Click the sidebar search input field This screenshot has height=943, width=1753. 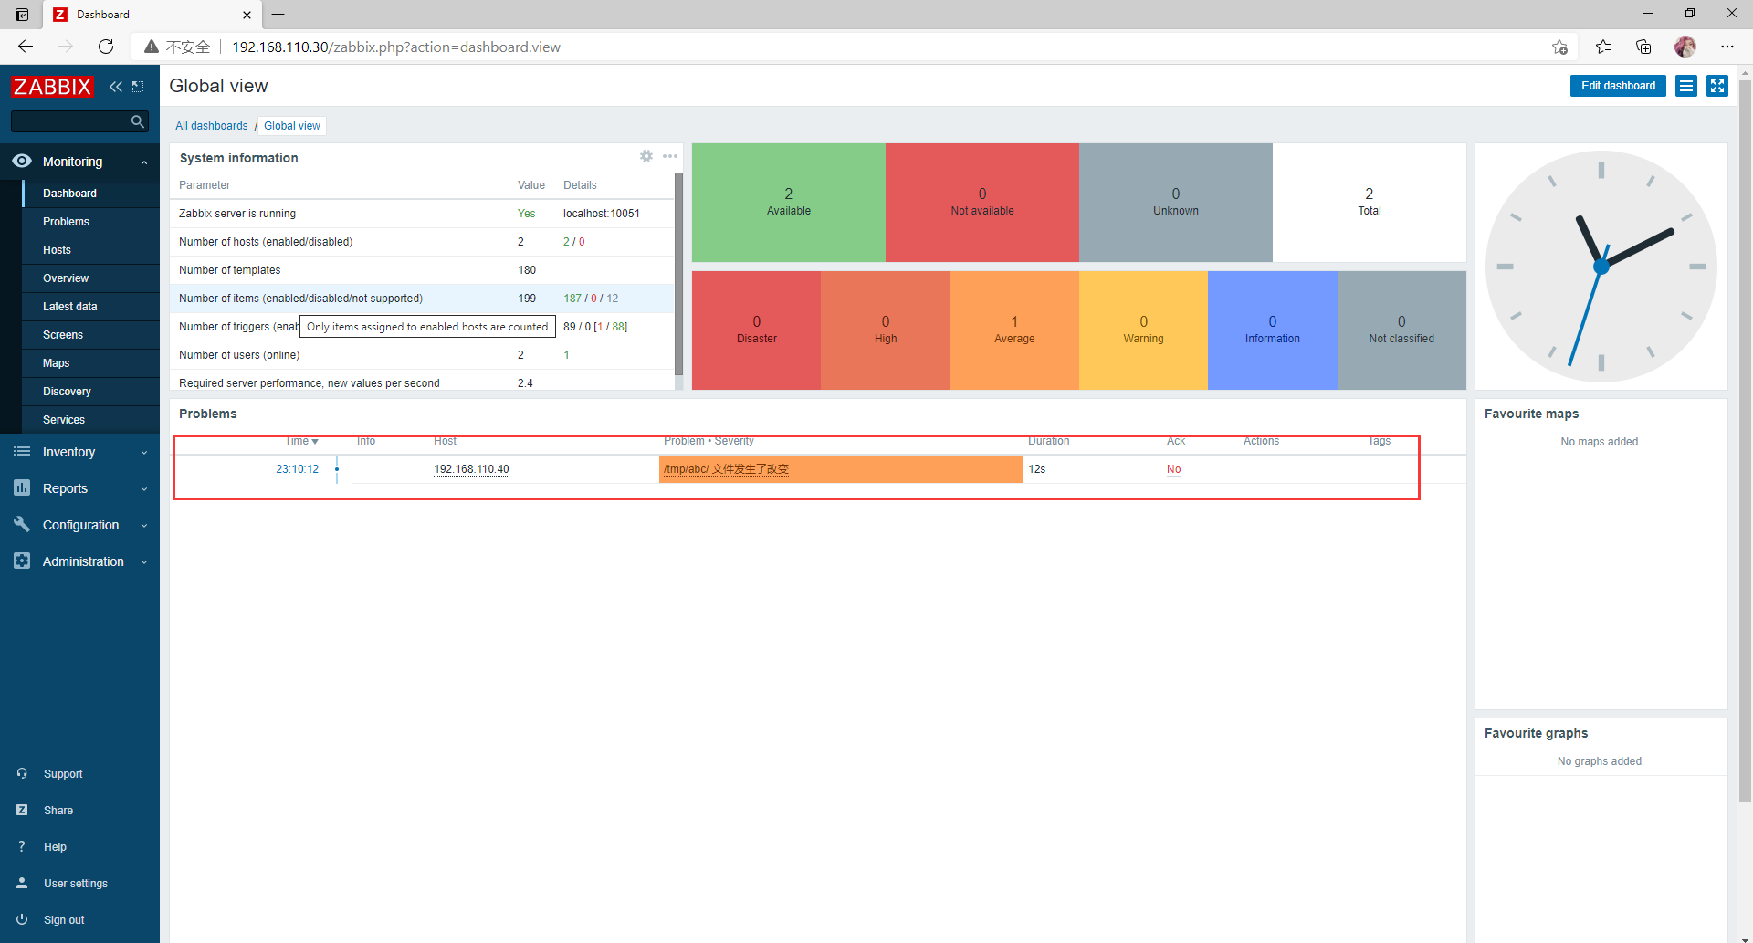point(70,121)
